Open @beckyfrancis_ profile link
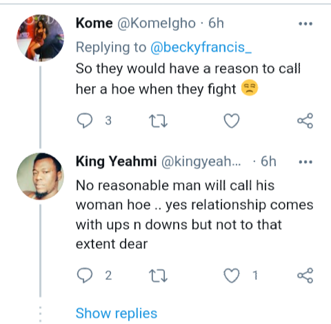This screenshot has height=324, width=331. coord(201,47)
